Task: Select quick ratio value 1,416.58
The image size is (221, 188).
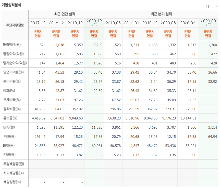Action: point(39,109)
